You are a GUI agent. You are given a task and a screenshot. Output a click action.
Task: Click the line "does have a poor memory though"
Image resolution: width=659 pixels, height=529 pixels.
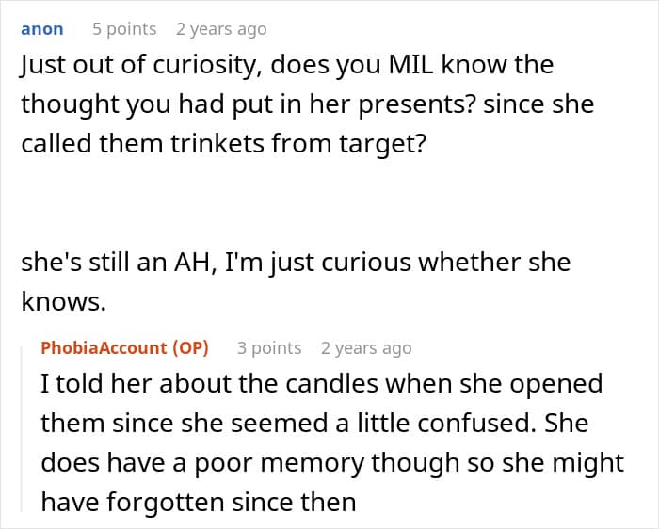[x=332, y=462]
